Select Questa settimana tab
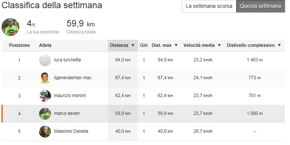 (x=261, y=6)
